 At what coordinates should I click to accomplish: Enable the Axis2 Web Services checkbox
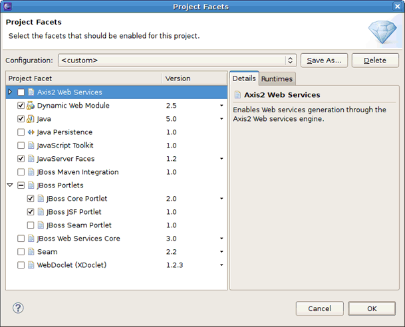21,92
